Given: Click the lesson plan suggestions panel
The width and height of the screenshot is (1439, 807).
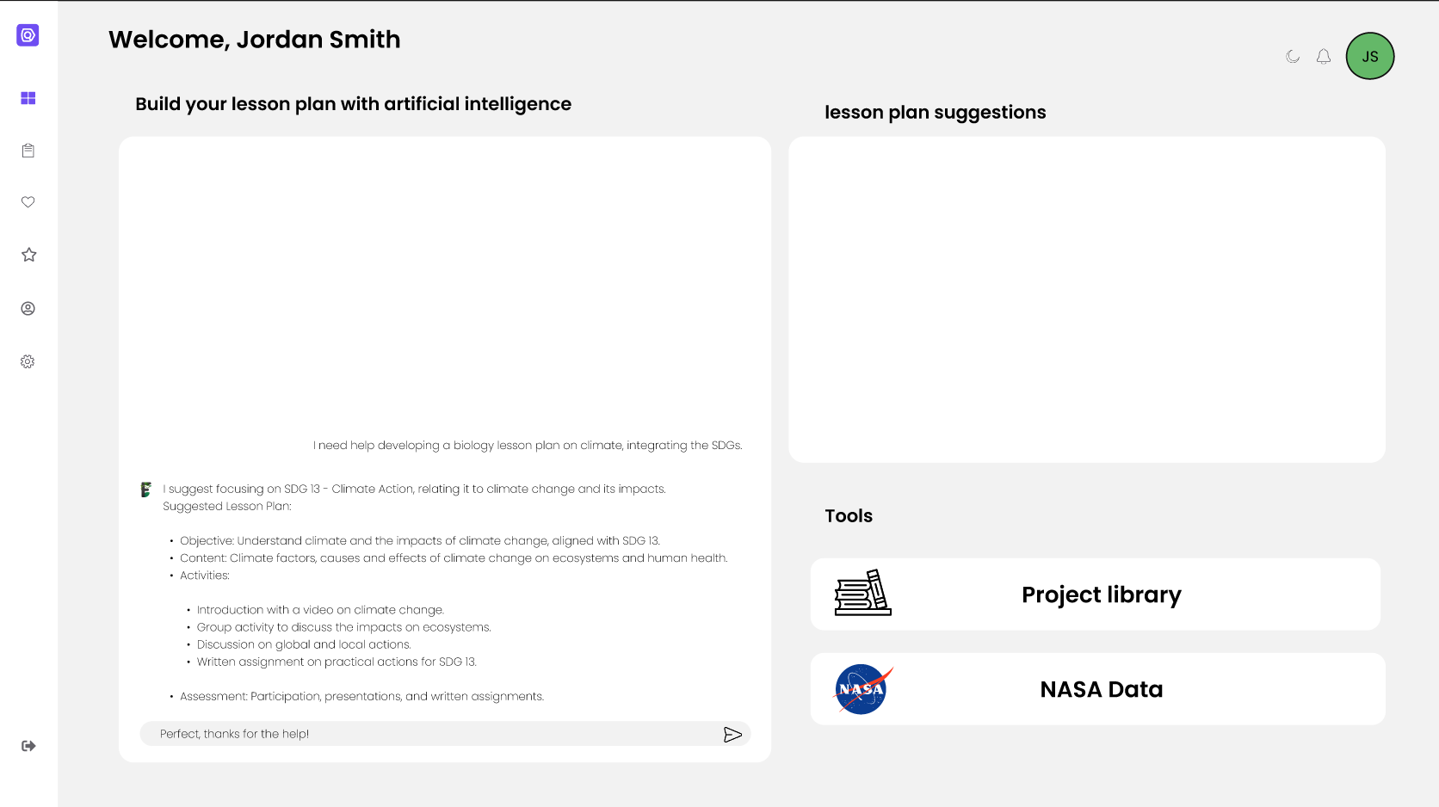Looking at the screenshot, I should click(1087, 299).
